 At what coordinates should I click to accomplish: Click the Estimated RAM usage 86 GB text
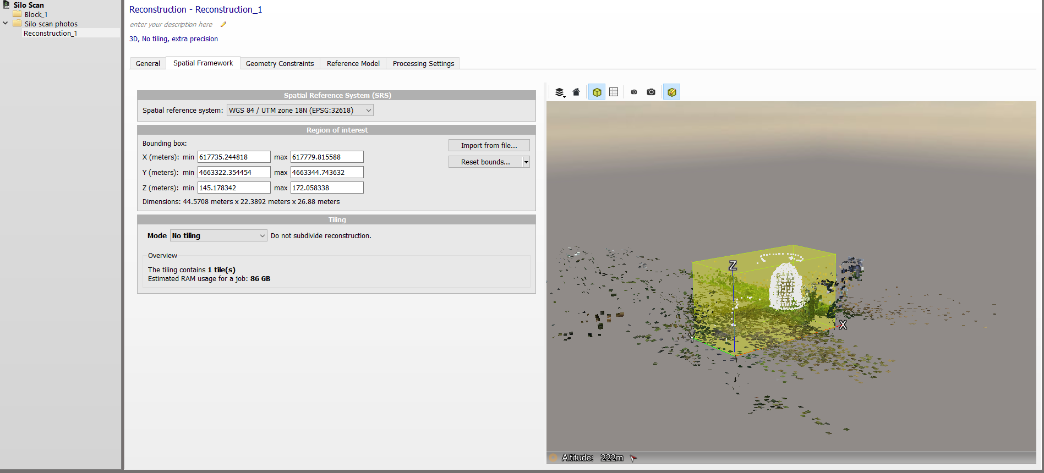[209, 279]
